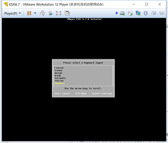Click (Esc) Cancel in installer dialog

click(x=62, y=94)
